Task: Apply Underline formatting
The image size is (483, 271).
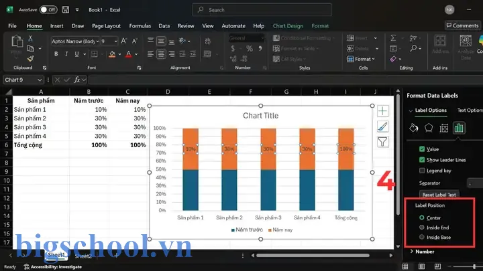Action: tap(76, 54)
